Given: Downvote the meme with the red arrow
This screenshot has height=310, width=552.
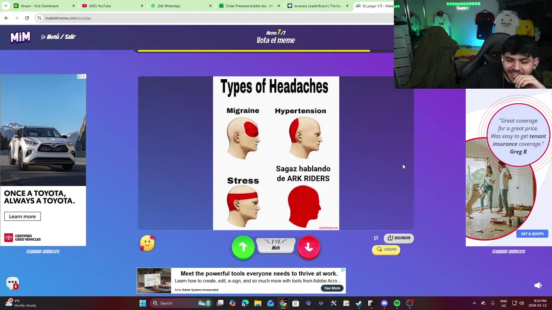Looking at the screenshot, I should [309, 247].
